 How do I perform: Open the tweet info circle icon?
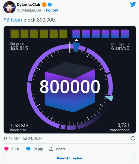click(x=133, y=138)
